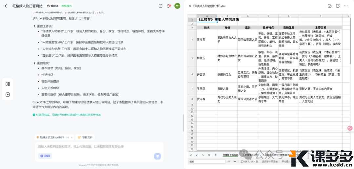
Task: Jump to the last sheet arrow
Action: coord(209,155)
